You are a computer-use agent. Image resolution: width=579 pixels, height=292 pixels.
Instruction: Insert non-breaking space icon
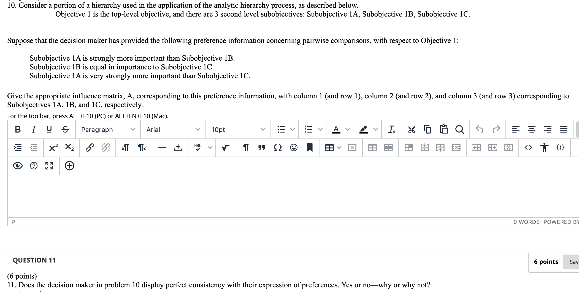pos(178,148)
